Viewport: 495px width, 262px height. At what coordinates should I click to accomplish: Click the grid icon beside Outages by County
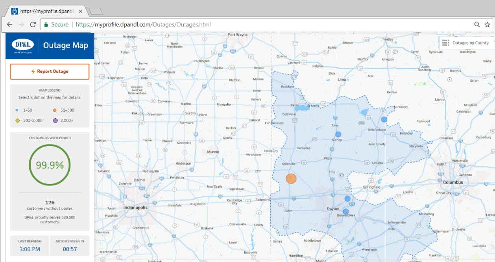(x=446, y=43)
